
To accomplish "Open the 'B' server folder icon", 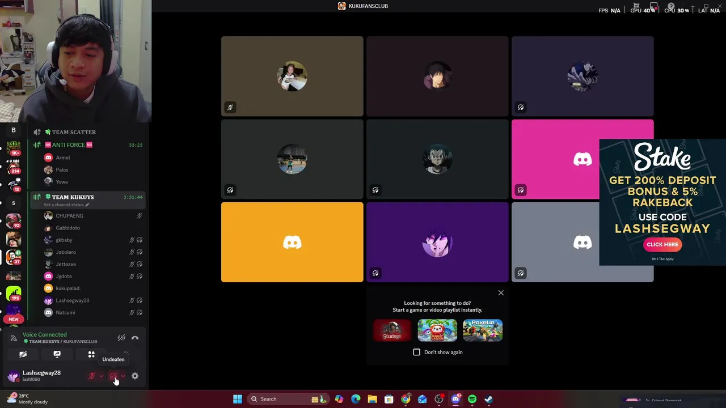I will point(14,130).
